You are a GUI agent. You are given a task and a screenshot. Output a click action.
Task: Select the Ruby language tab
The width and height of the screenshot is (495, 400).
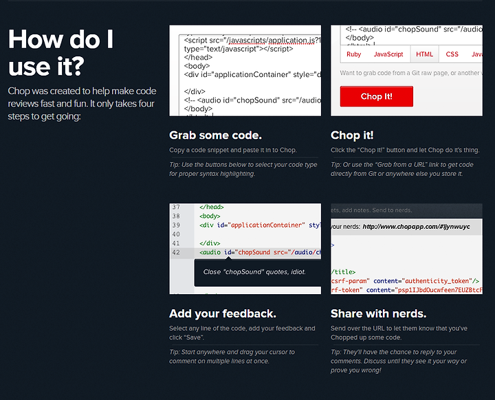[353, 54]
